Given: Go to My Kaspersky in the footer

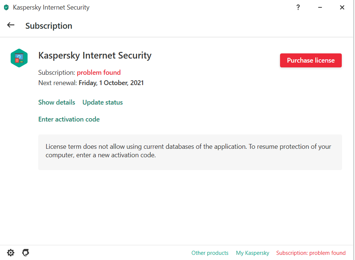Looking at the screenshot, I should pos(252,253).
